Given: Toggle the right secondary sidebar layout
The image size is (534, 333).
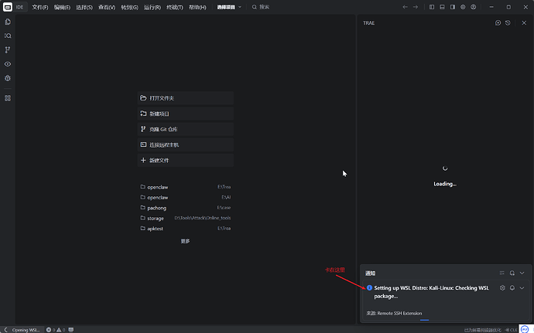Looking at the screenshot, I should tap(453, 7).
